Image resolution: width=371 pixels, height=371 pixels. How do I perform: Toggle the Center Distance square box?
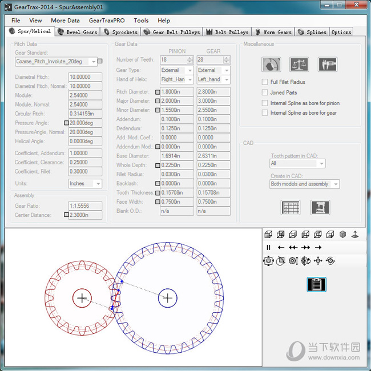click(x=66, y=215)
